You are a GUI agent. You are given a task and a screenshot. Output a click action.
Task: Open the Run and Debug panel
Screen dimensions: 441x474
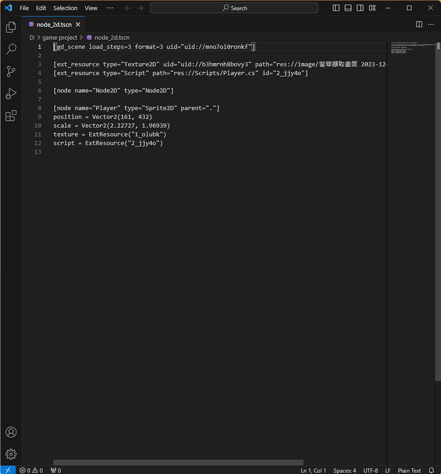(11, 93)
